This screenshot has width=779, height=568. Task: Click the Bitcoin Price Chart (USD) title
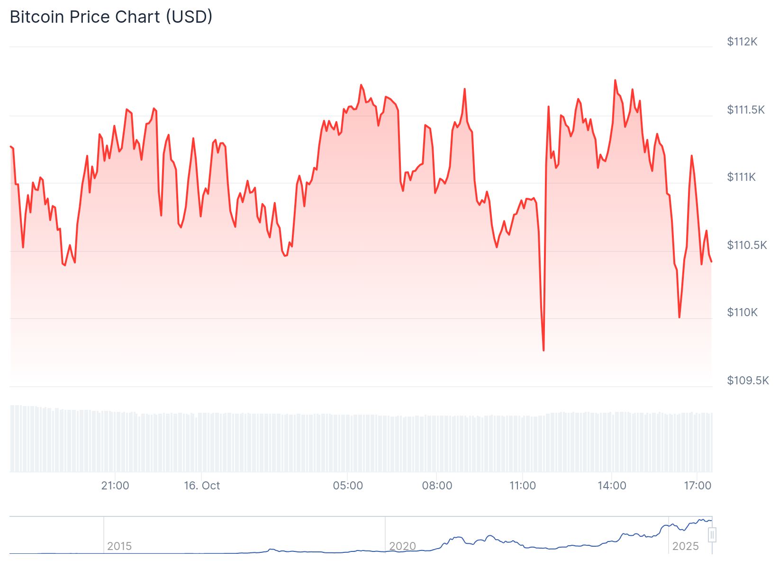(x=111, y=17)
